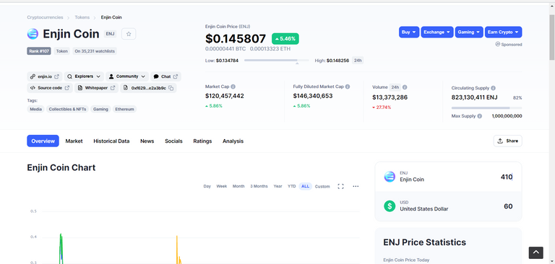The width and height of the screenshot is (555, 264).
Task: Add Enjin Coin to watchlist star
Action: [x=129, y=34]
